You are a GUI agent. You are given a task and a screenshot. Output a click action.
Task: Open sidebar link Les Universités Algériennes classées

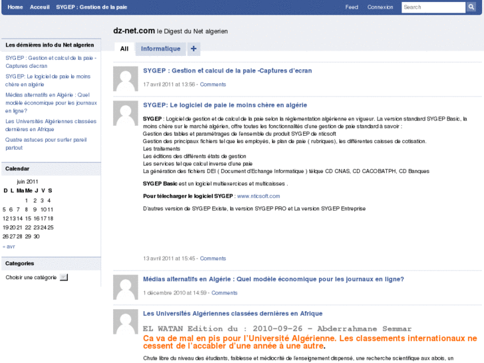pyautogui.click(x=51, y=125)
